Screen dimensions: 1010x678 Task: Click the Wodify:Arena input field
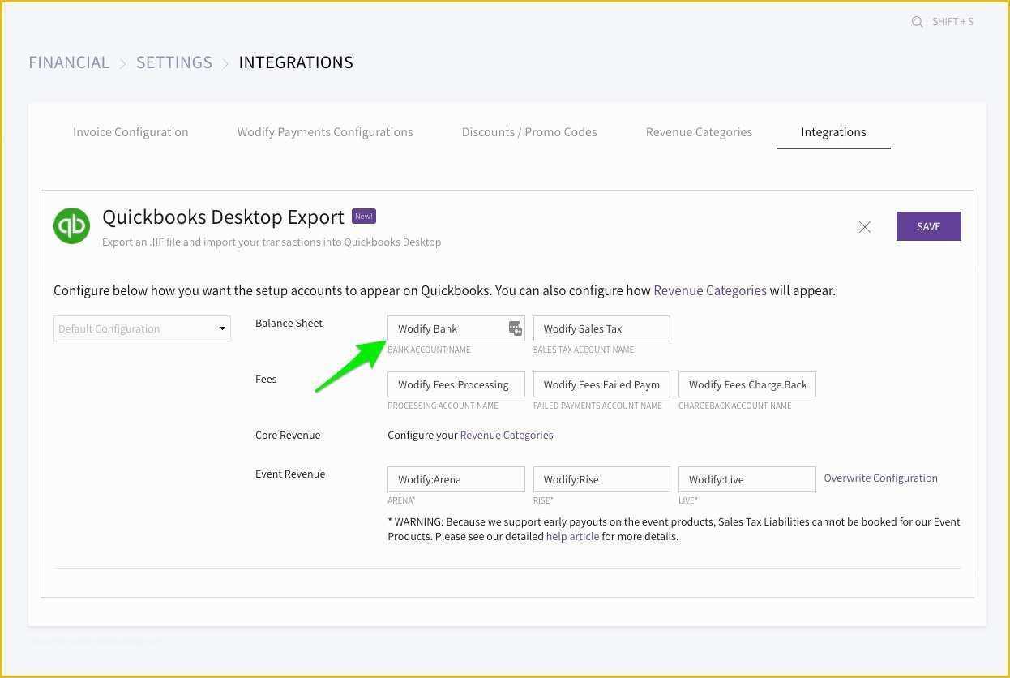[456, 479]
